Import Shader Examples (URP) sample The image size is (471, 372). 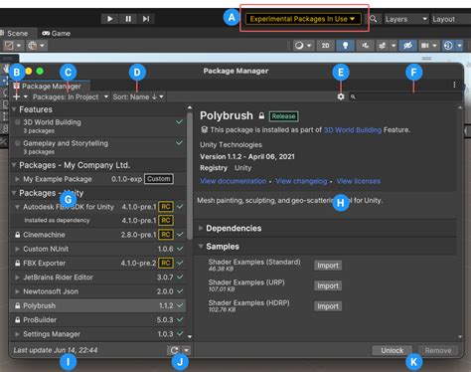pos(328,285)
